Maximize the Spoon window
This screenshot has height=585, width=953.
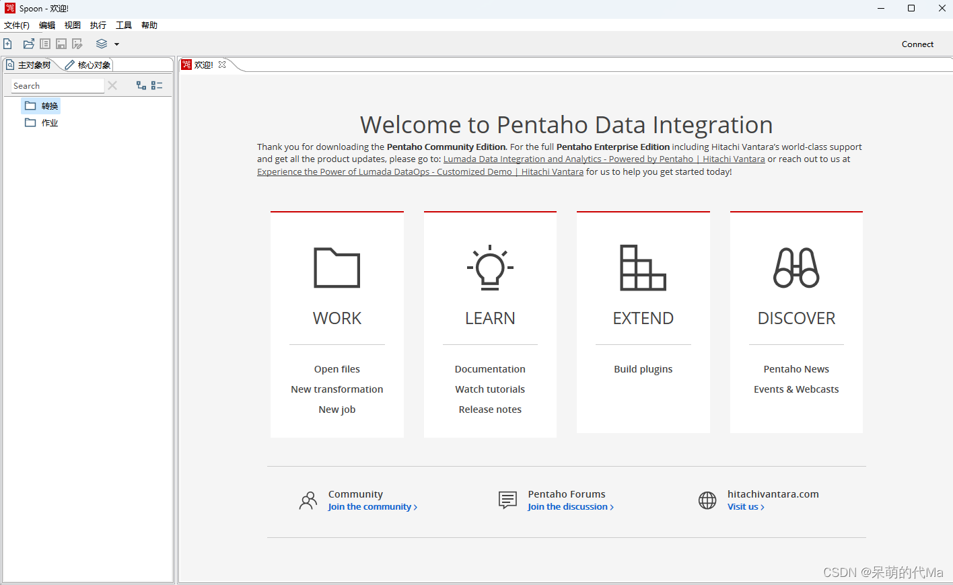911,8
